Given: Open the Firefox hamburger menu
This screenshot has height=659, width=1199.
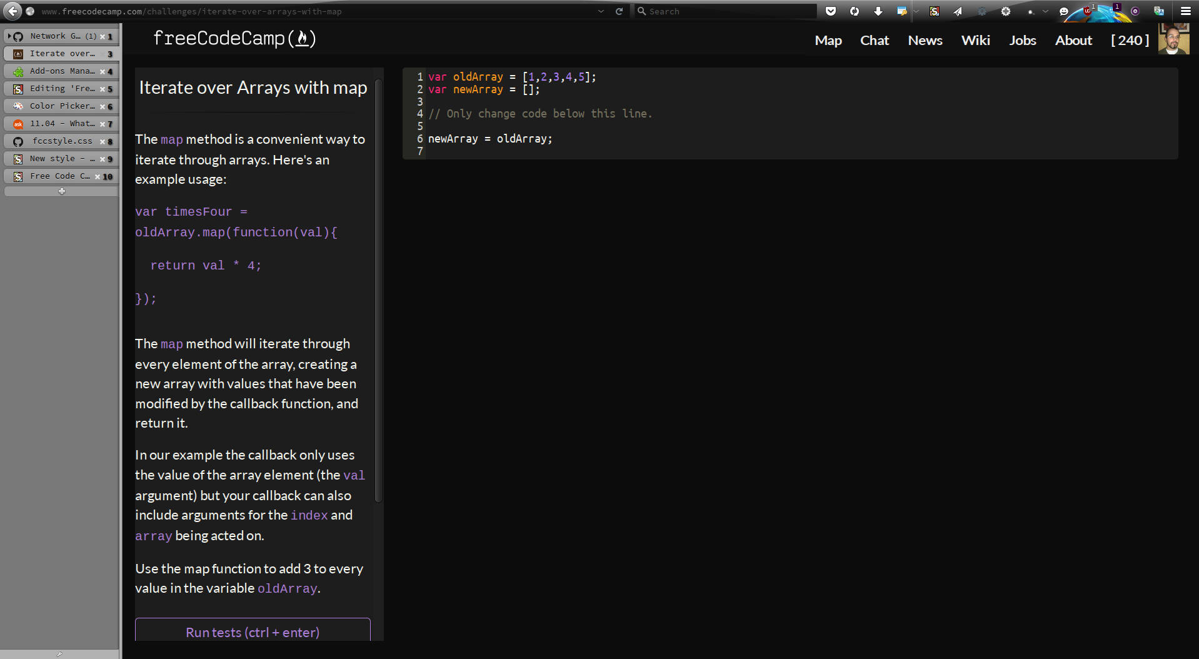Looking at the screenshot, I should click(x=1186, y=11).
